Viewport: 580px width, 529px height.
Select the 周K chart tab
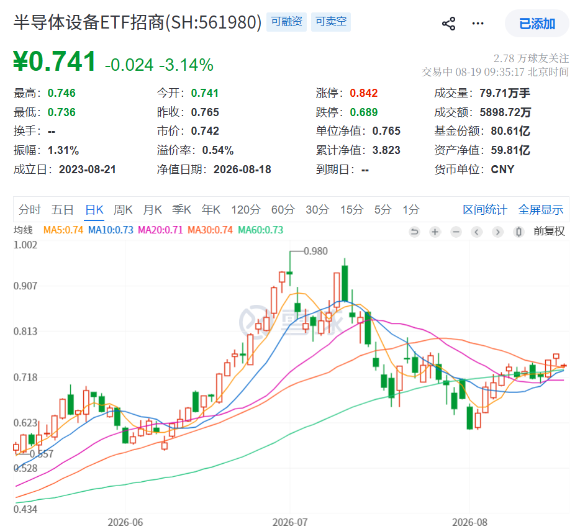(x=123, y=210)
